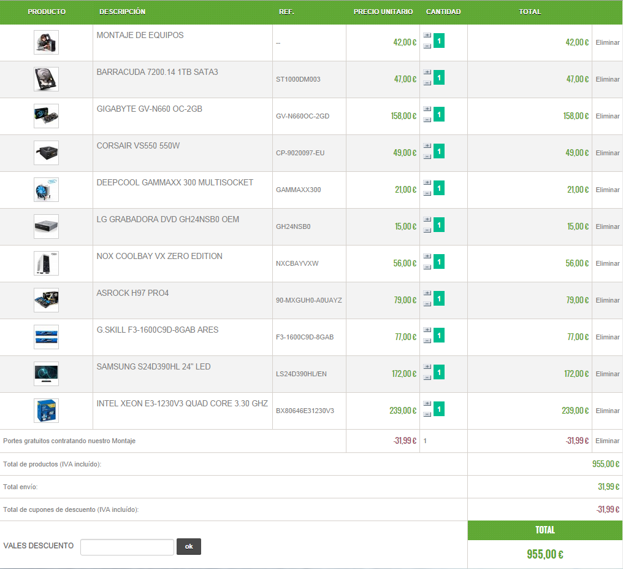Decrease quantity of INTEL XEON E3-1230V3

coord(427,415)
